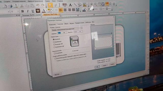This screenshot has width=163, height=91.
Task: Click the Отмена button in dialog
Action: (104, 65)
